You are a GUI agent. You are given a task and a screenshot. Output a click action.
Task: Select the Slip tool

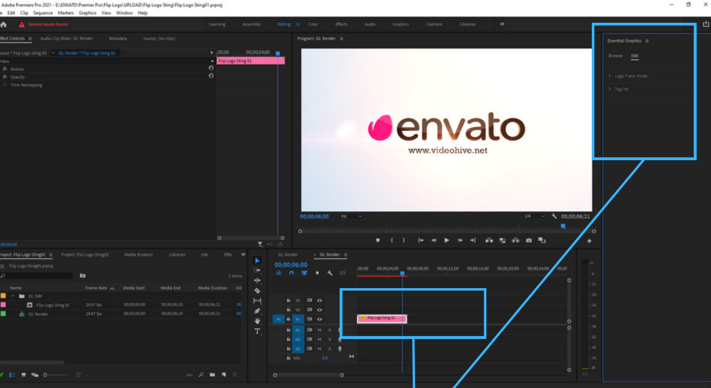point(257,301)
